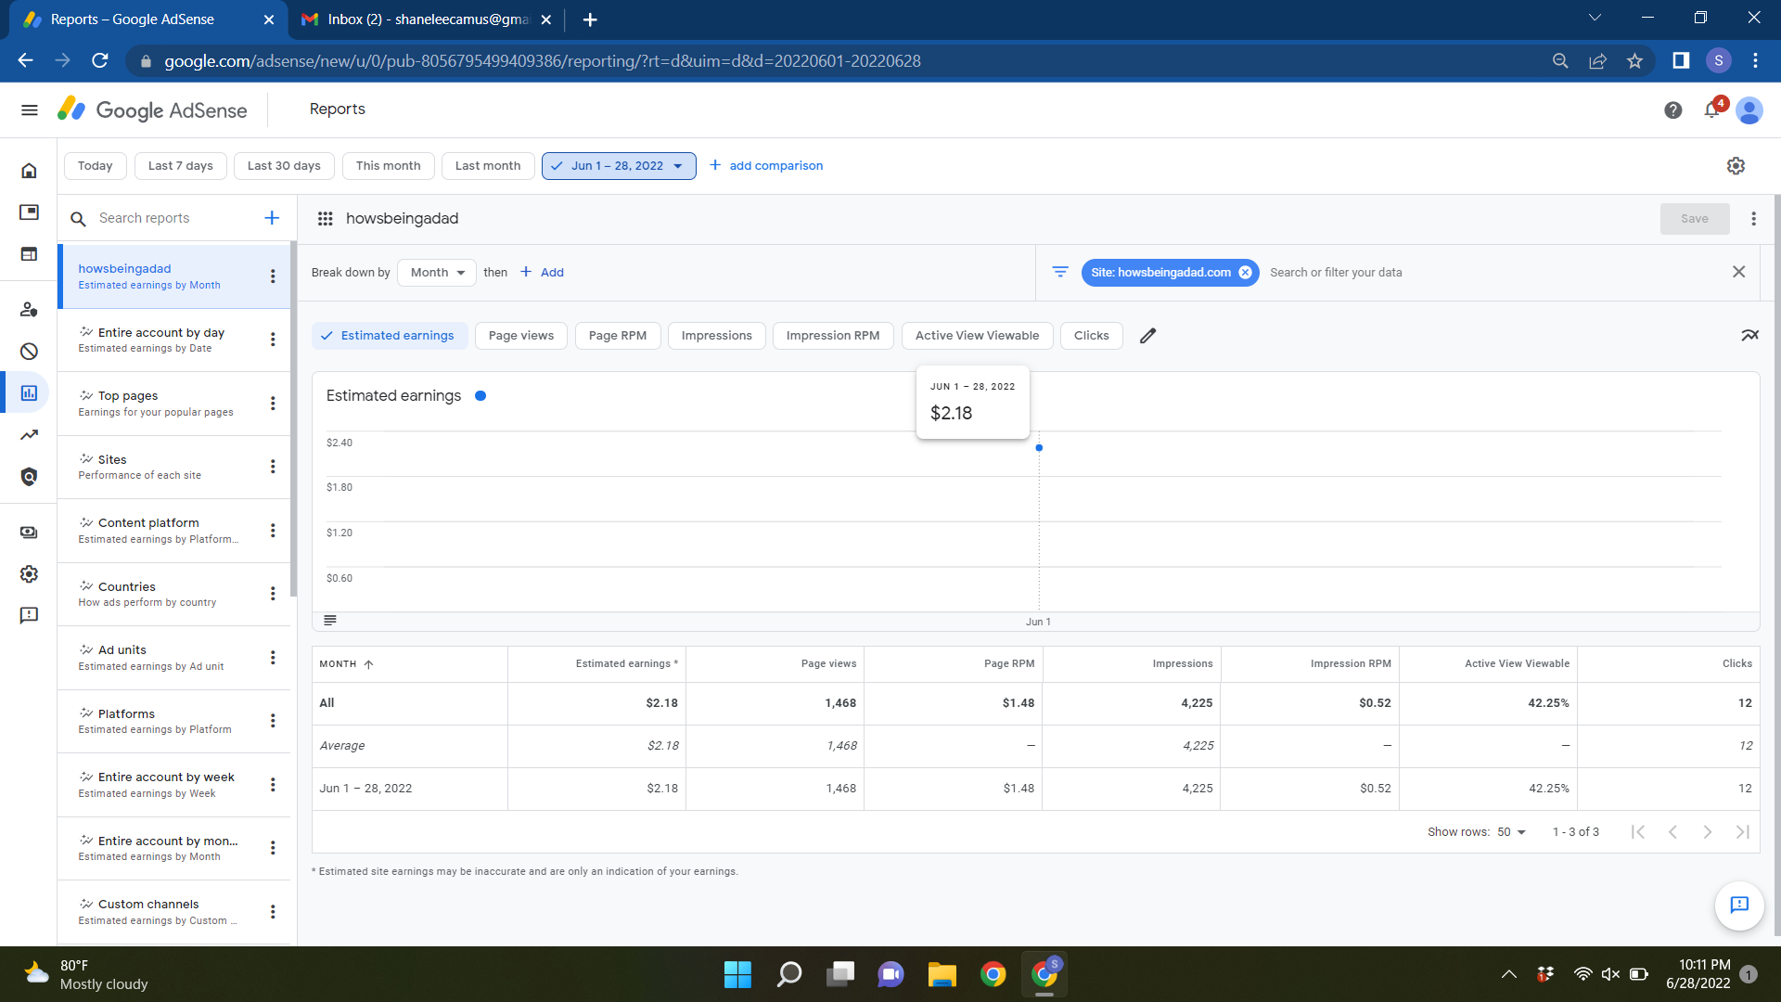Toggle Impressions metric chip
1781x1002 pixels.
717,336
